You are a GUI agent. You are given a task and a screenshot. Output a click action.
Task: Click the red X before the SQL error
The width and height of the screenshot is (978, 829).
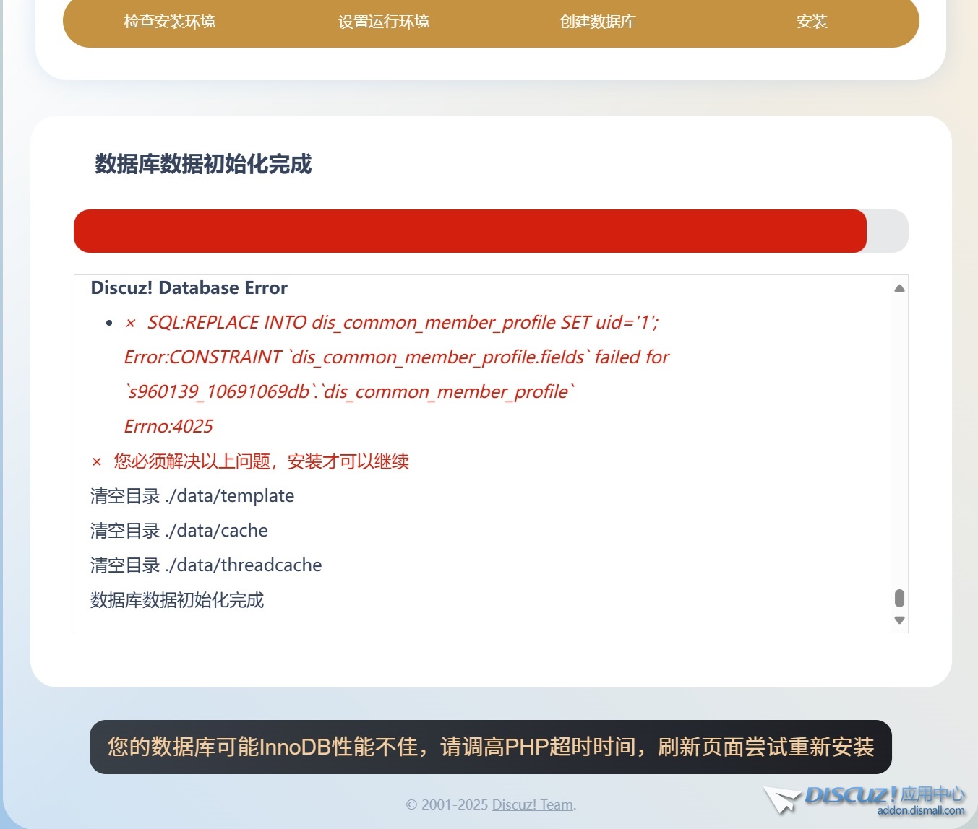pyautogui.click(x=131, y=323)
